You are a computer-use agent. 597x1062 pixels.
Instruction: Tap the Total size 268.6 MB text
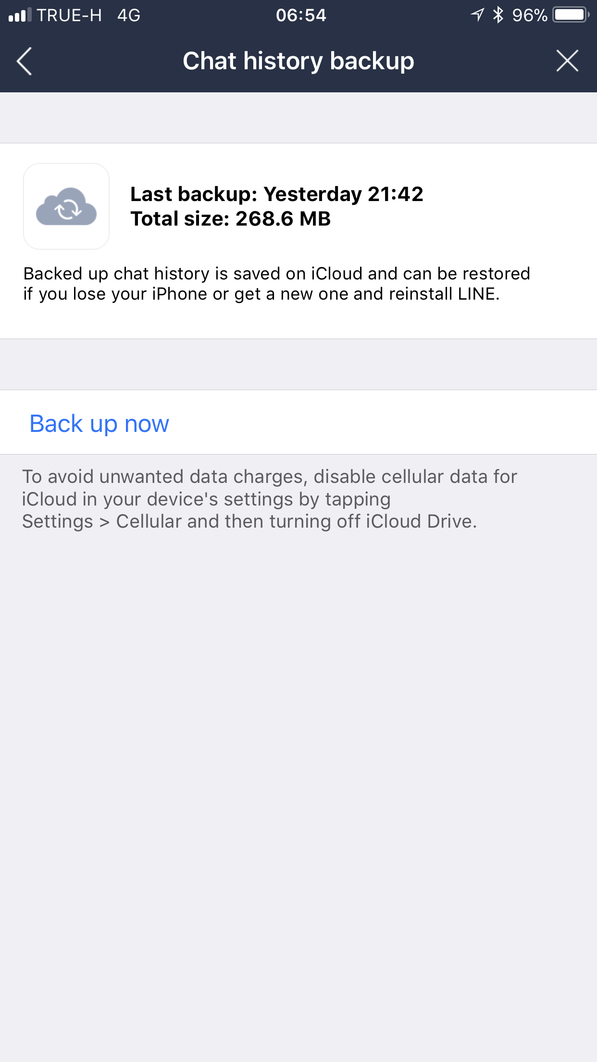click(x=231, y=219)
